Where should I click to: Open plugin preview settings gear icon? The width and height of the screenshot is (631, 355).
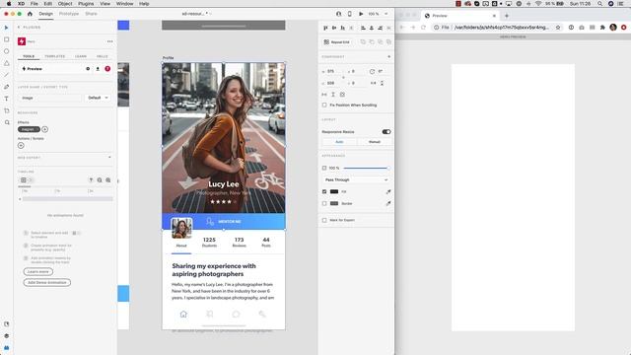point(88,69)
